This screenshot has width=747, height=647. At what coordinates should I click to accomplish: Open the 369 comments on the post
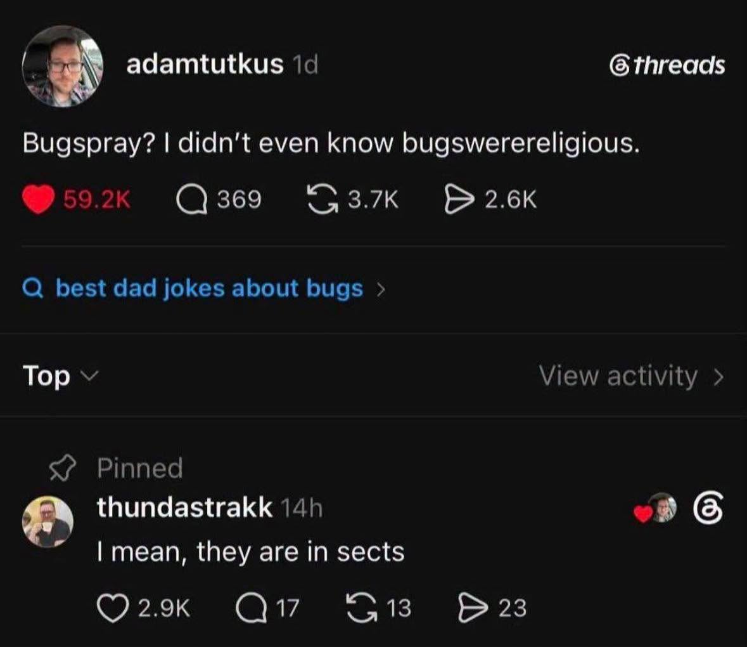click(x=192, y=199)
